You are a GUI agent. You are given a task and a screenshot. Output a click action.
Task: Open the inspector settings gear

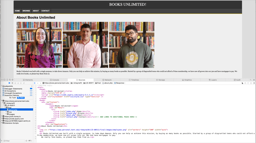[254, 80]
